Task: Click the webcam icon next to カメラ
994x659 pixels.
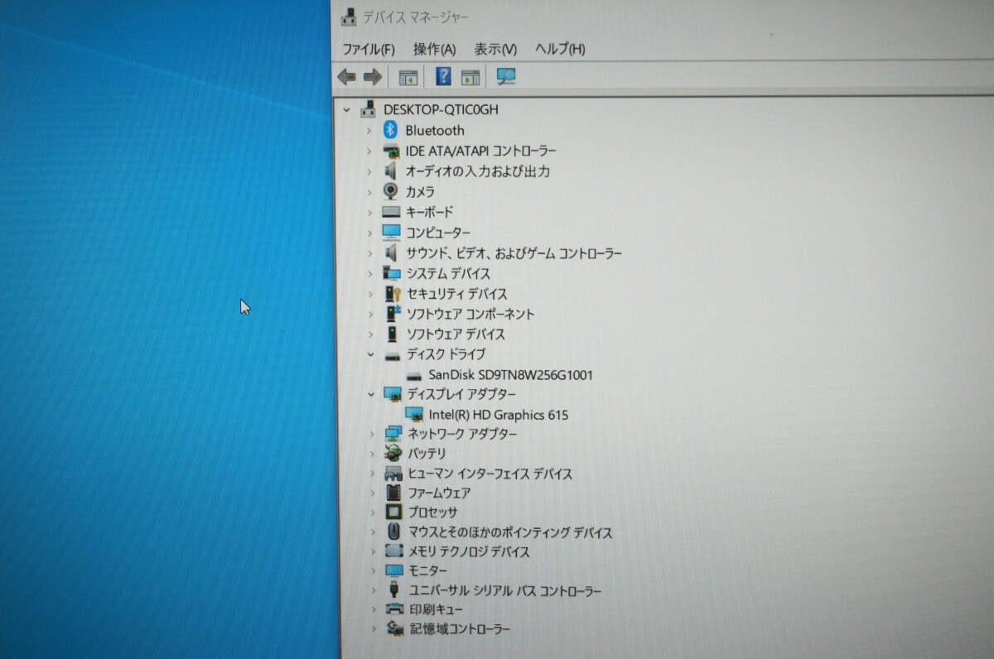Action: click(x=391, y=191)
